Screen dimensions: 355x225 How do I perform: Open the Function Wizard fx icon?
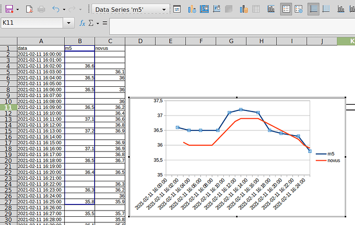pos(82,23)
